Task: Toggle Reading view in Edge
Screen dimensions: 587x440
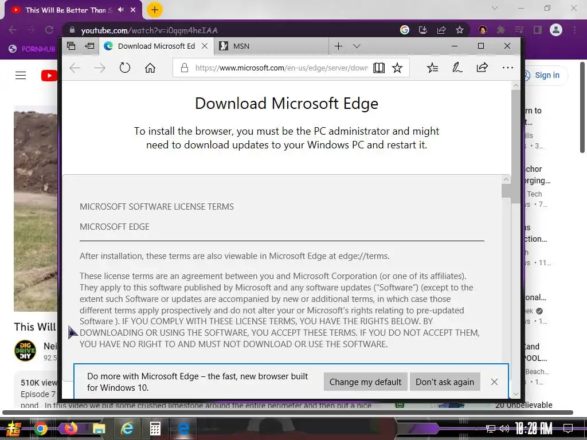Action: pos(379,68)
